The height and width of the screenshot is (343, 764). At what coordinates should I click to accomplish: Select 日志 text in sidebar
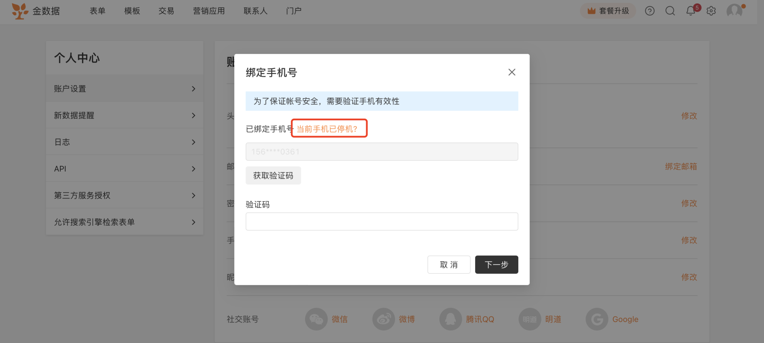(62, 142)
